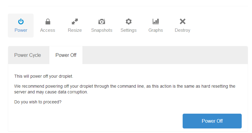252x133 pixels.
Task: Click the blue power symbol icon
Action: (x=21, y=21)
